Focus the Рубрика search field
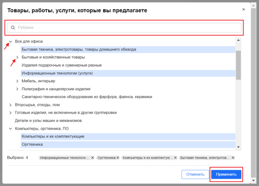Screen dimensions: 259x186 click(x=124, y=28)
